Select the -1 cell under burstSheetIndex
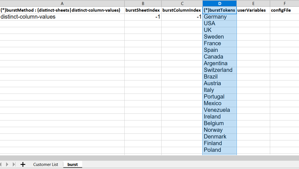Viewport: 299px width, 169px height. [143, 17]
